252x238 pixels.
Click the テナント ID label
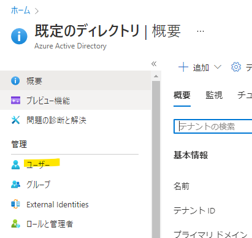point(194,210)
